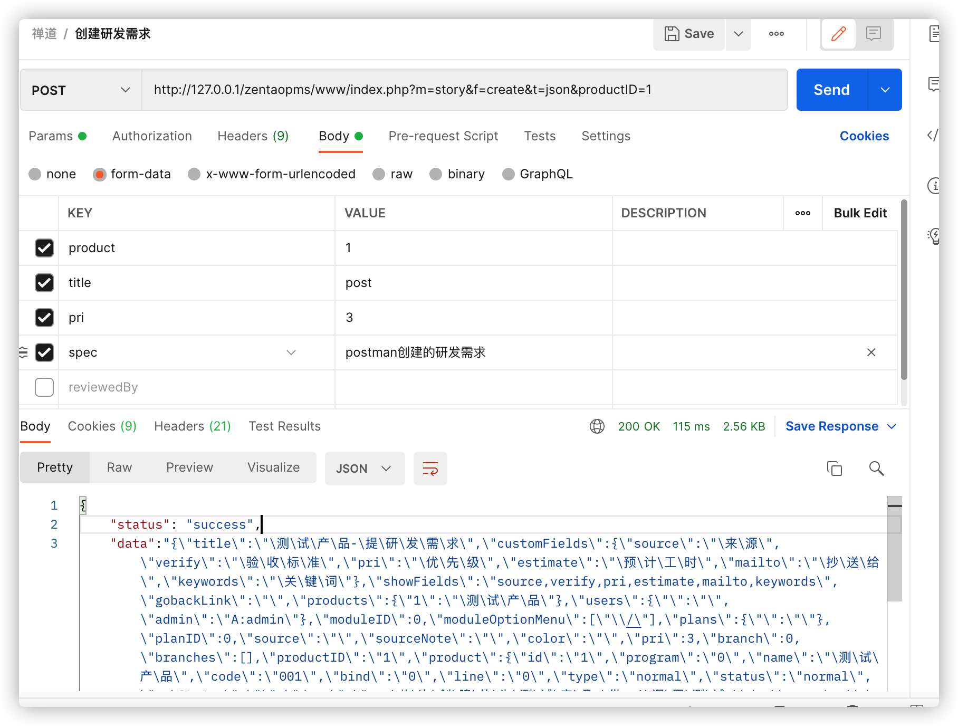This screenshot has width=958, height=726.
Task: Open the response Cookies (9) tab
Action: pos(102,426)
